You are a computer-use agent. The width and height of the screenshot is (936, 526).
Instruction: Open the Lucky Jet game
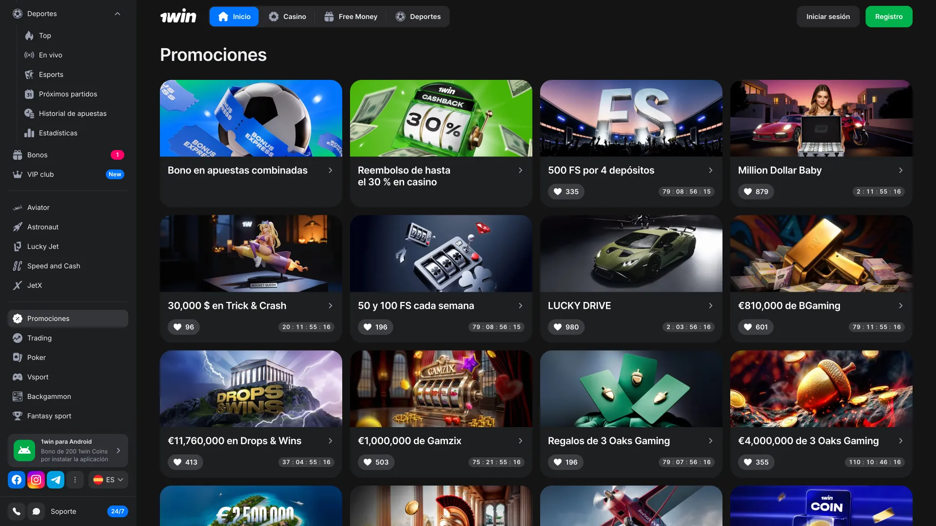click(x=42, y=246)
